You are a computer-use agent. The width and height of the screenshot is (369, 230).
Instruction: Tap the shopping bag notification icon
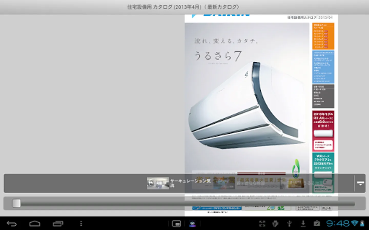pyautogui.click(x=317, y=224)
